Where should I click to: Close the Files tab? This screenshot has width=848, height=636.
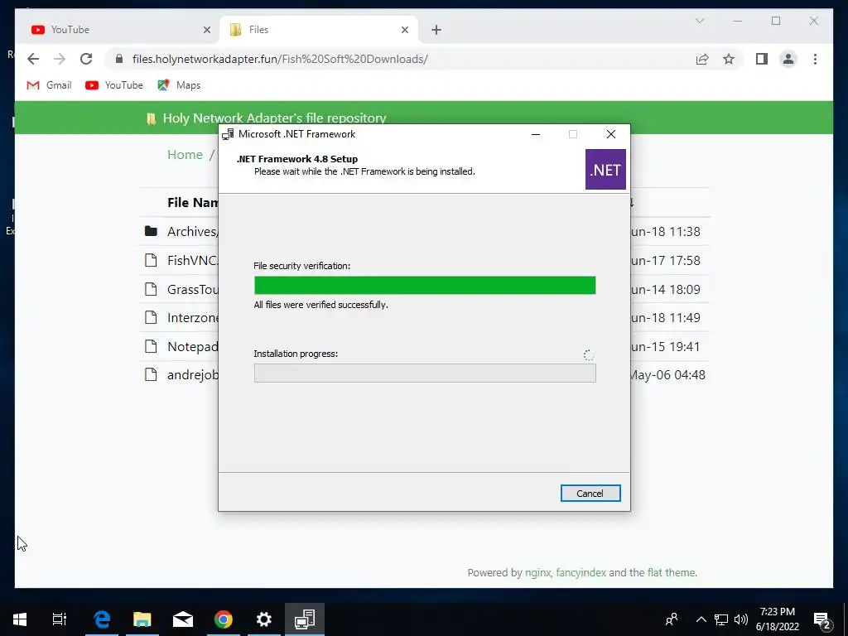point(404,30)
